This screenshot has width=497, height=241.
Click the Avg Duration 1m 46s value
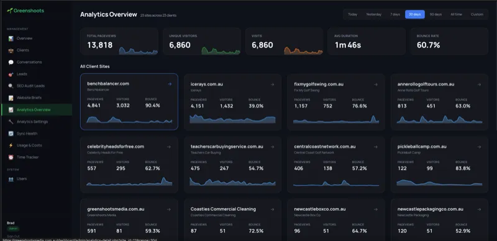click(x=348, y=45)
